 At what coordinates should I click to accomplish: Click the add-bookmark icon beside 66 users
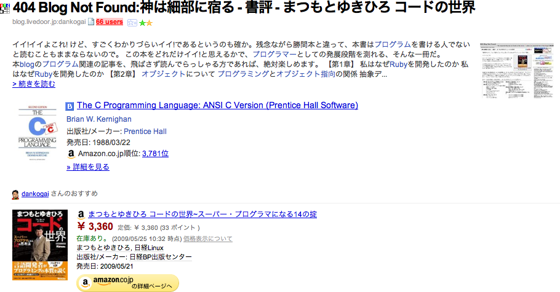click(132, 23)
